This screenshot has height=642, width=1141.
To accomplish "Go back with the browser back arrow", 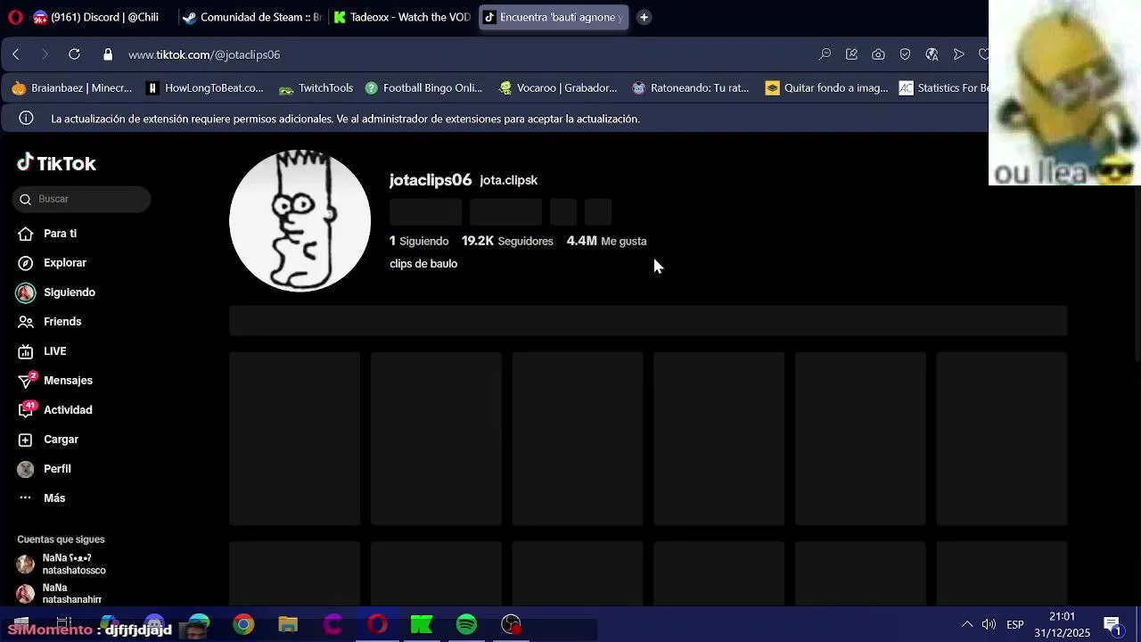I will click(x=16, y=54).
